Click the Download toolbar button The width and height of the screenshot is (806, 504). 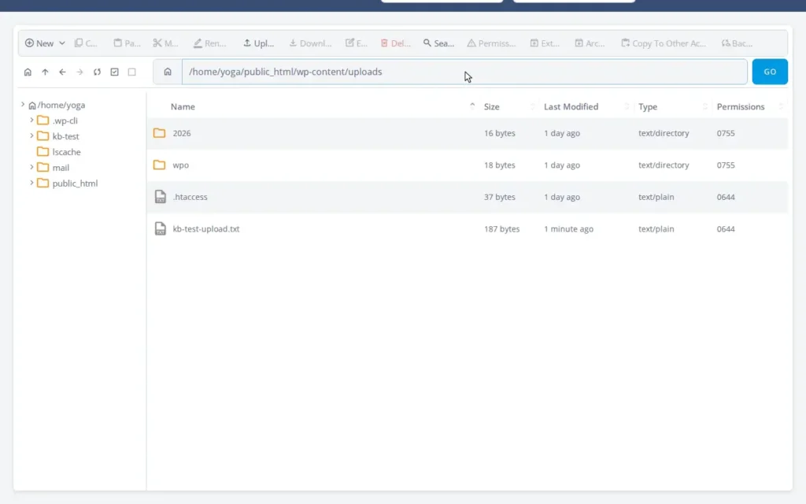point(310,43)
